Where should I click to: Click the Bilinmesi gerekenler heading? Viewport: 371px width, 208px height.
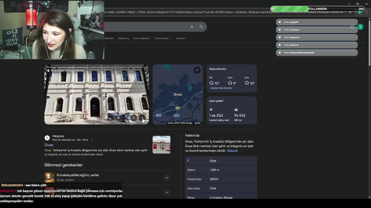pyautogui.click(x=63, y=165)
